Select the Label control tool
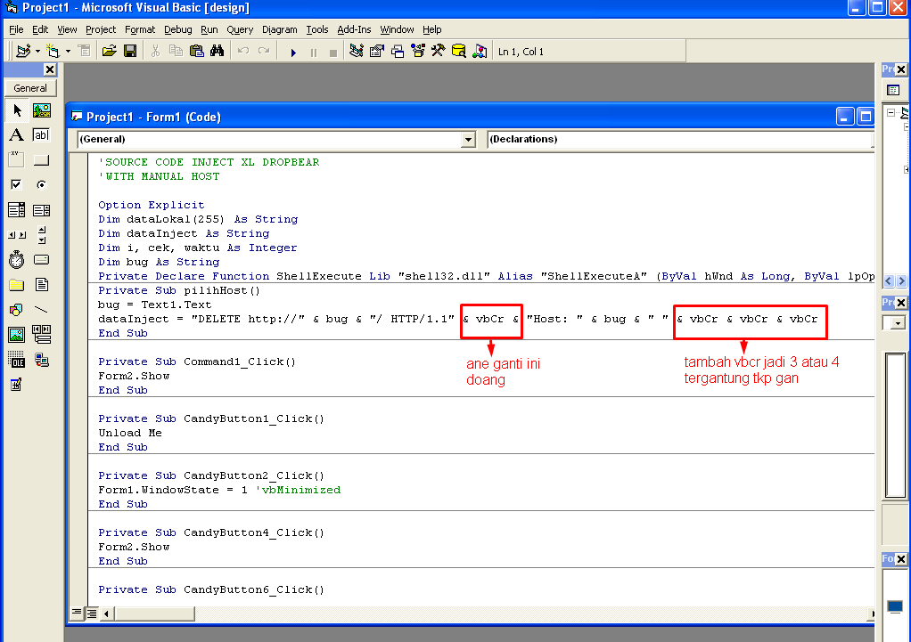911x642 pixels. (17, 134)
